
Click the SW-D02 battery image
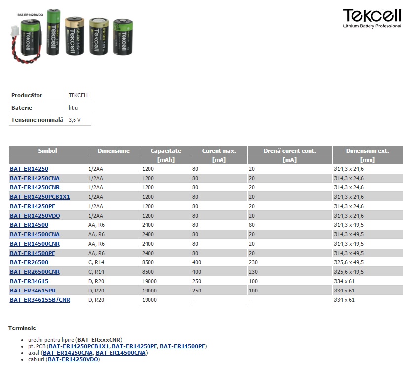(x=99, y=36)
